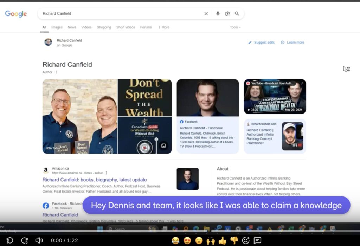This screenshot has width=360, height=246.
Task: Switch to the Forums tab
Action: [146, 27]
